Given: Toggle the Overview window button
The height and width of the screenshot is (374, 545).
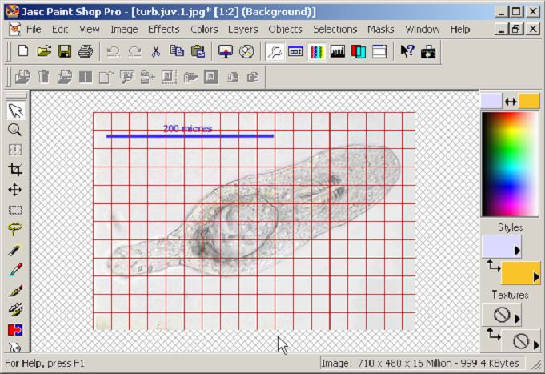Looking at the screenshot, I should click(x=379, y=52).
